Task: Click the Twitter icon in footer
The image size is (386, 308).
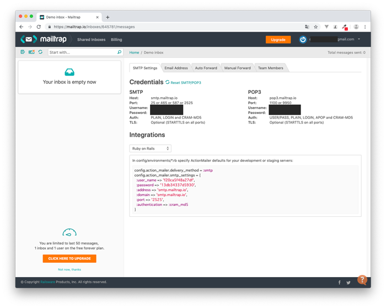Action: click(349, 283)
